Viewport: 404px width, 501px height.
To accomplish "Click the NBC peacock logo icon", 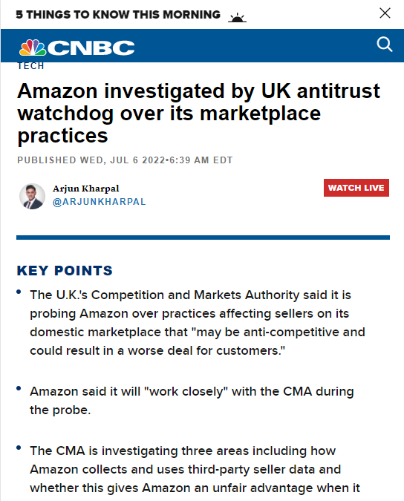I will point(33,48).
